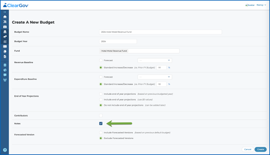
Task: Click the Forecasted Version label
Action: pyautogui.click(x=24, y=135)
